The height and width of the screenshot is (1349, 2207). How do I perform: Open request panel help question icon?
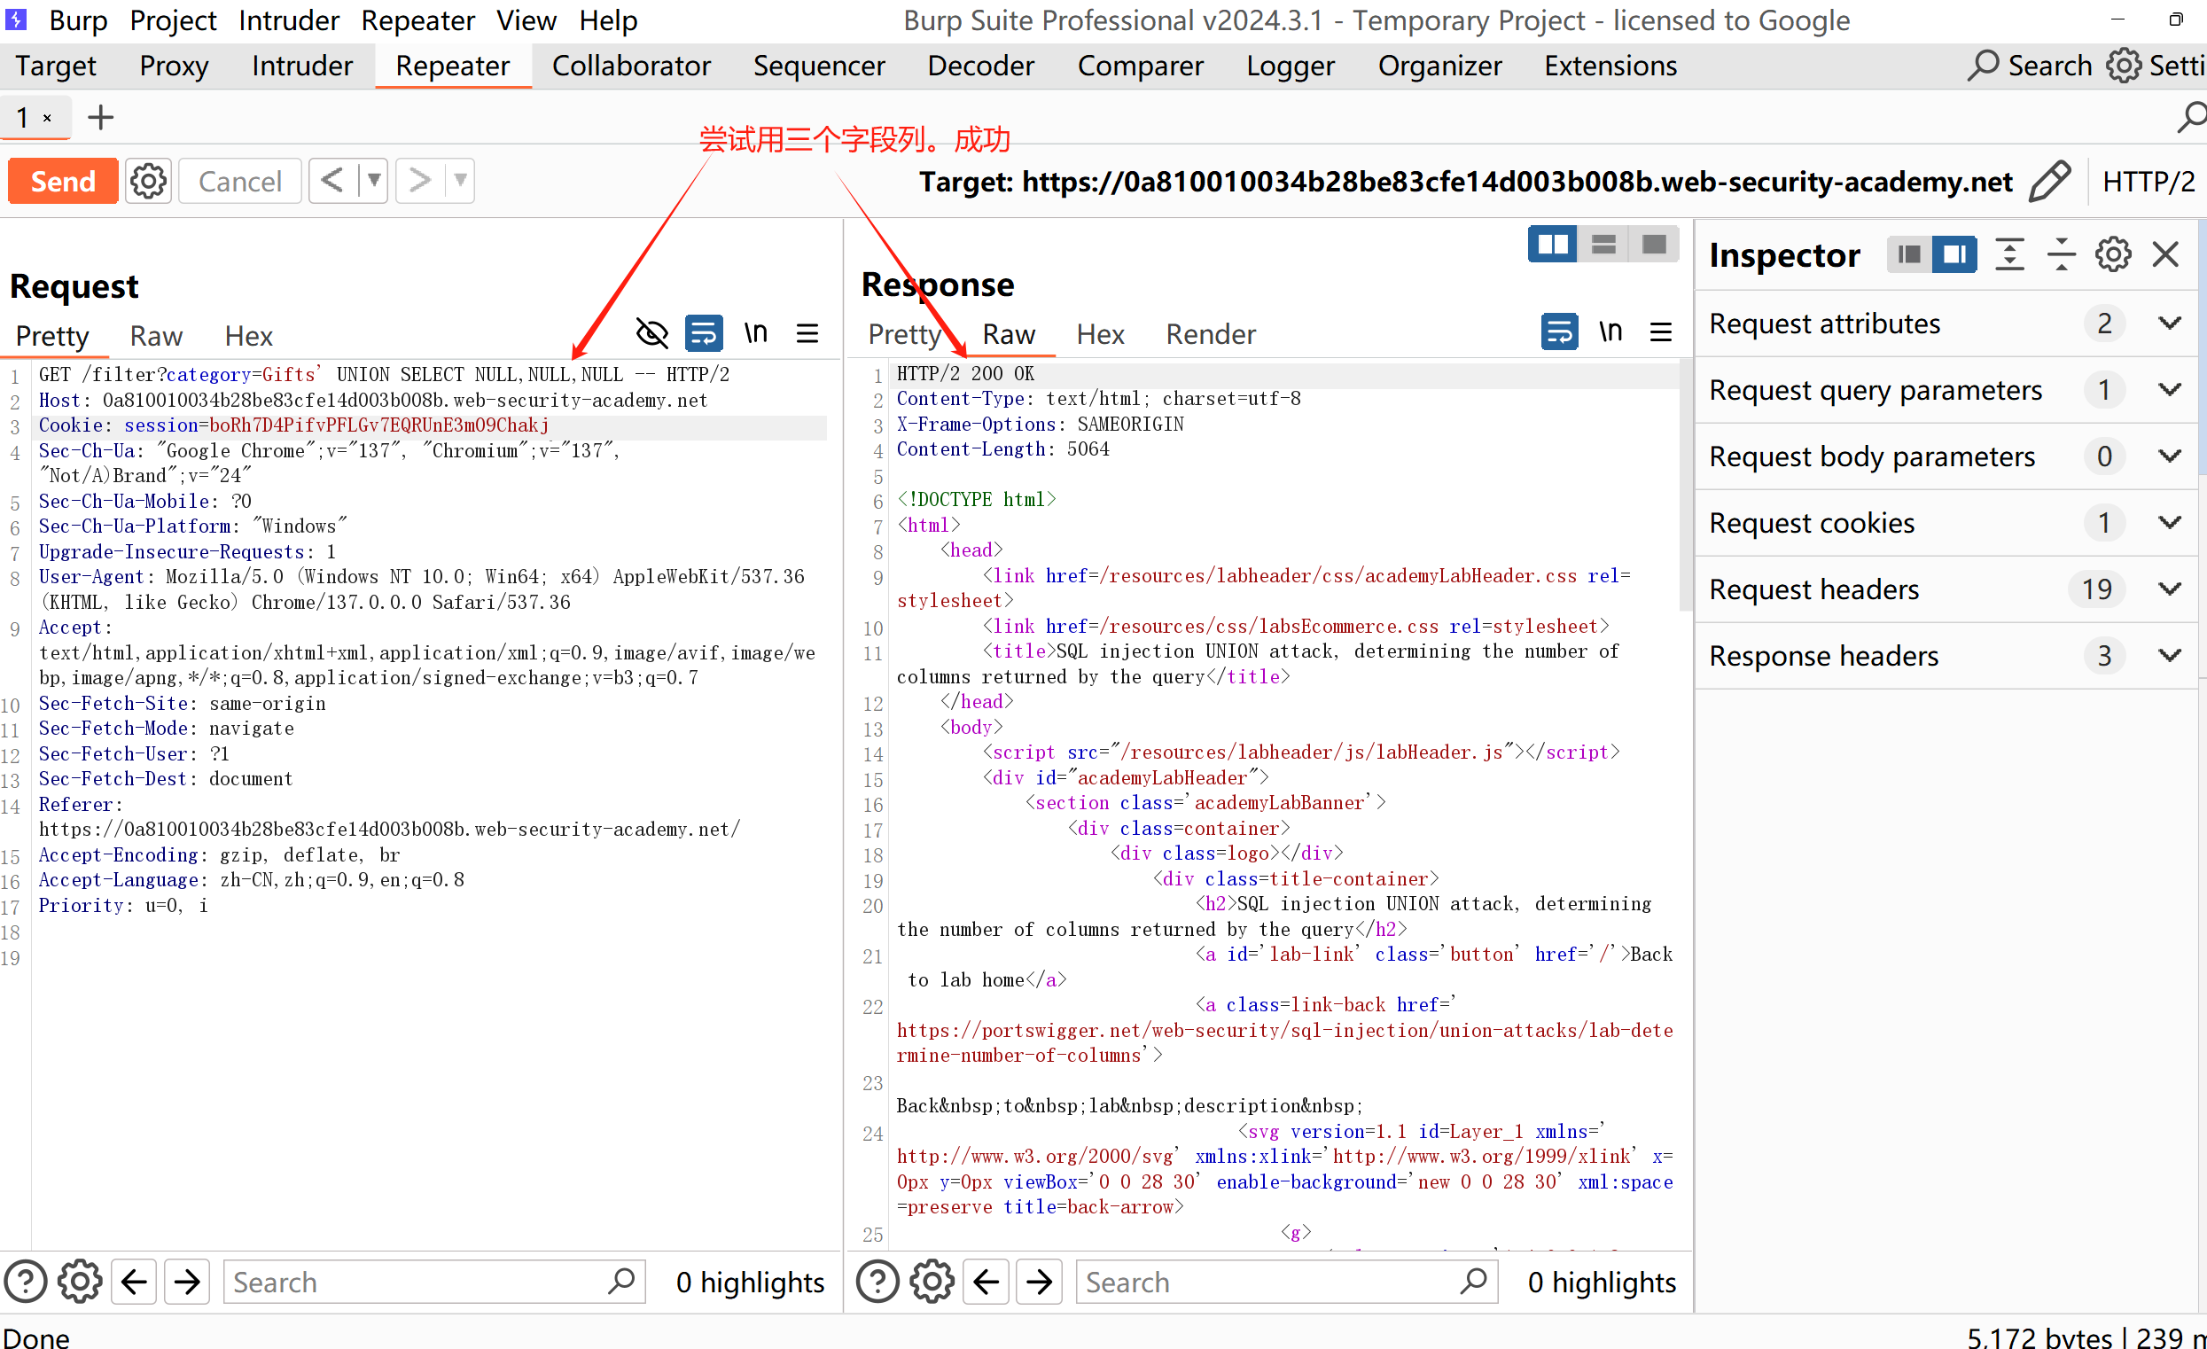(x=26, y=1282)
